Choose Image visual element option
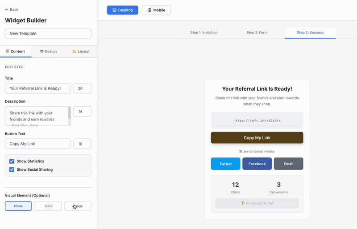The image size is (357, 229). tap(78, 206)
